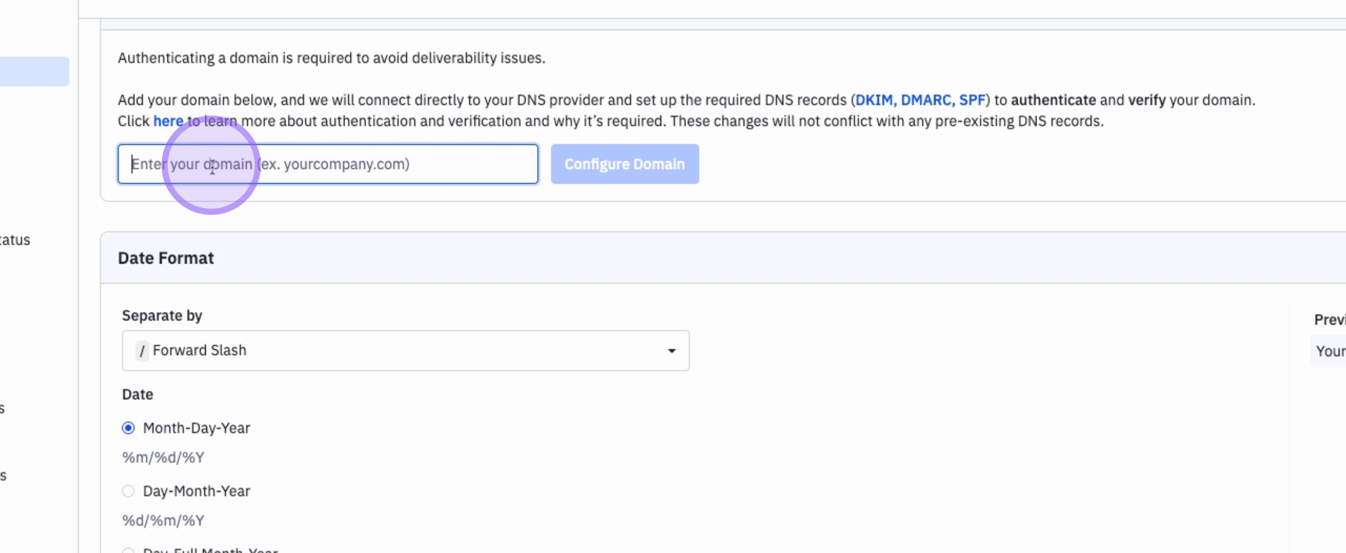Screen dimensions: 1346x553
Task: Click the Separate by dropdown caret arrow
Action: click(671, 350)
